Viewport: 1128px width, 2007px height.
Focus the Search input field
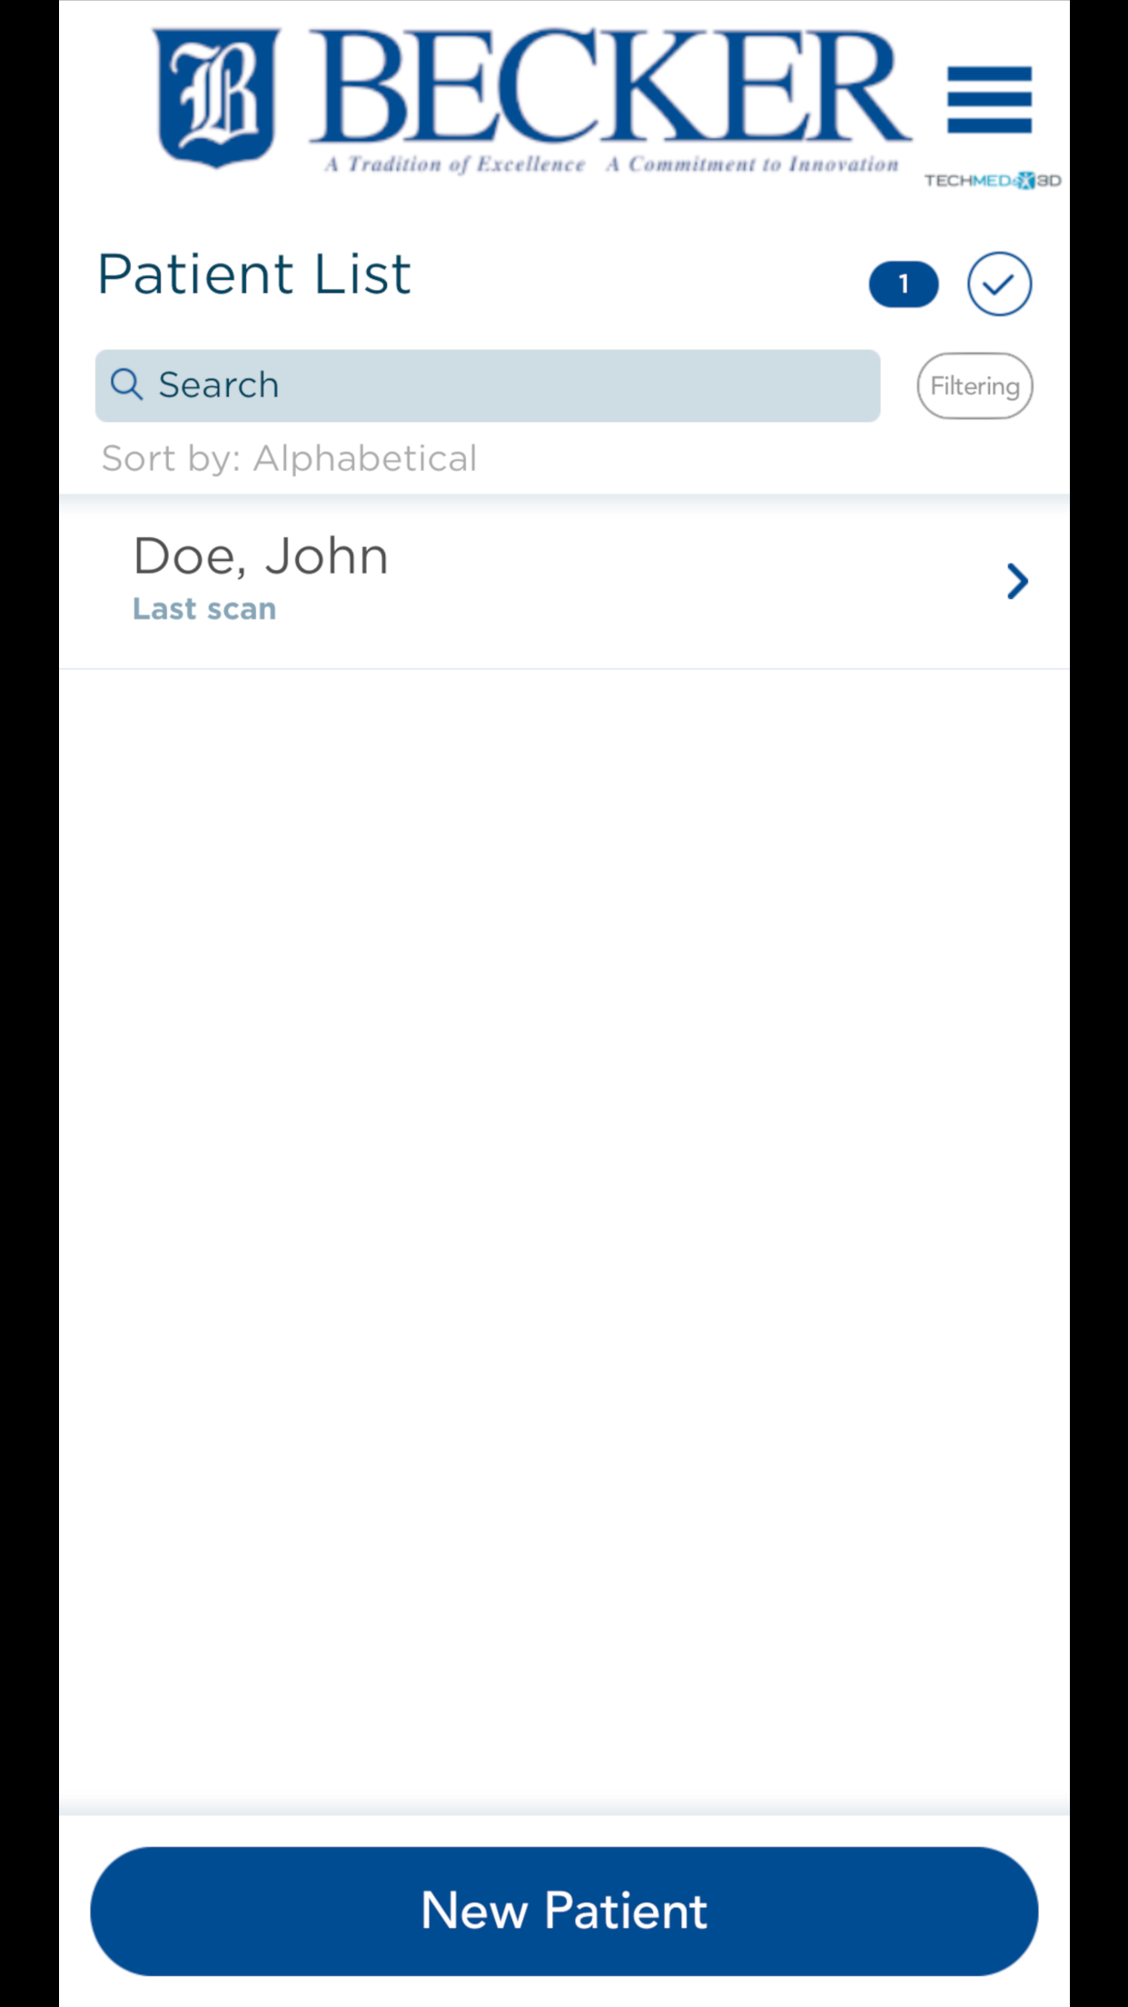click(488, 385)
